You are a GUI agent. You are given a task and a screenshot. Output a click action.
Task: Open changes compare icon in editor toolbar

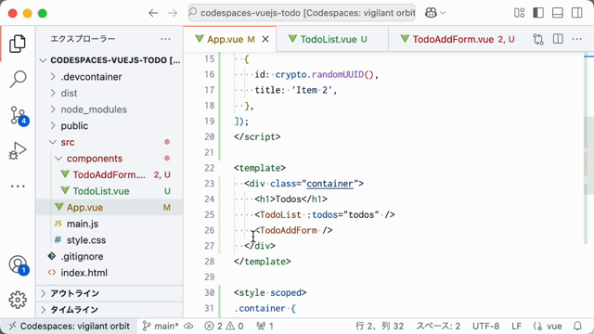(538, 39)
